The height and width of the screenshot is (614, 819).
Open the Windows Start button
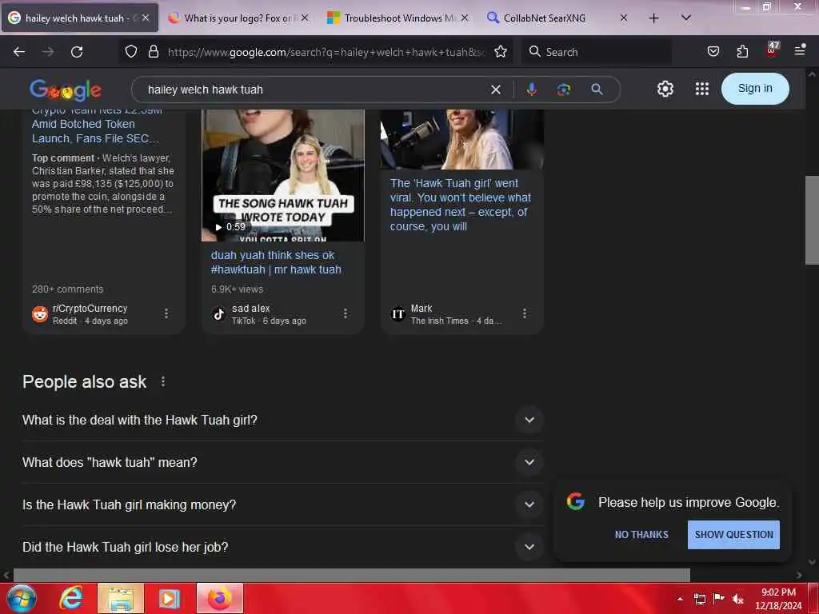22,598
